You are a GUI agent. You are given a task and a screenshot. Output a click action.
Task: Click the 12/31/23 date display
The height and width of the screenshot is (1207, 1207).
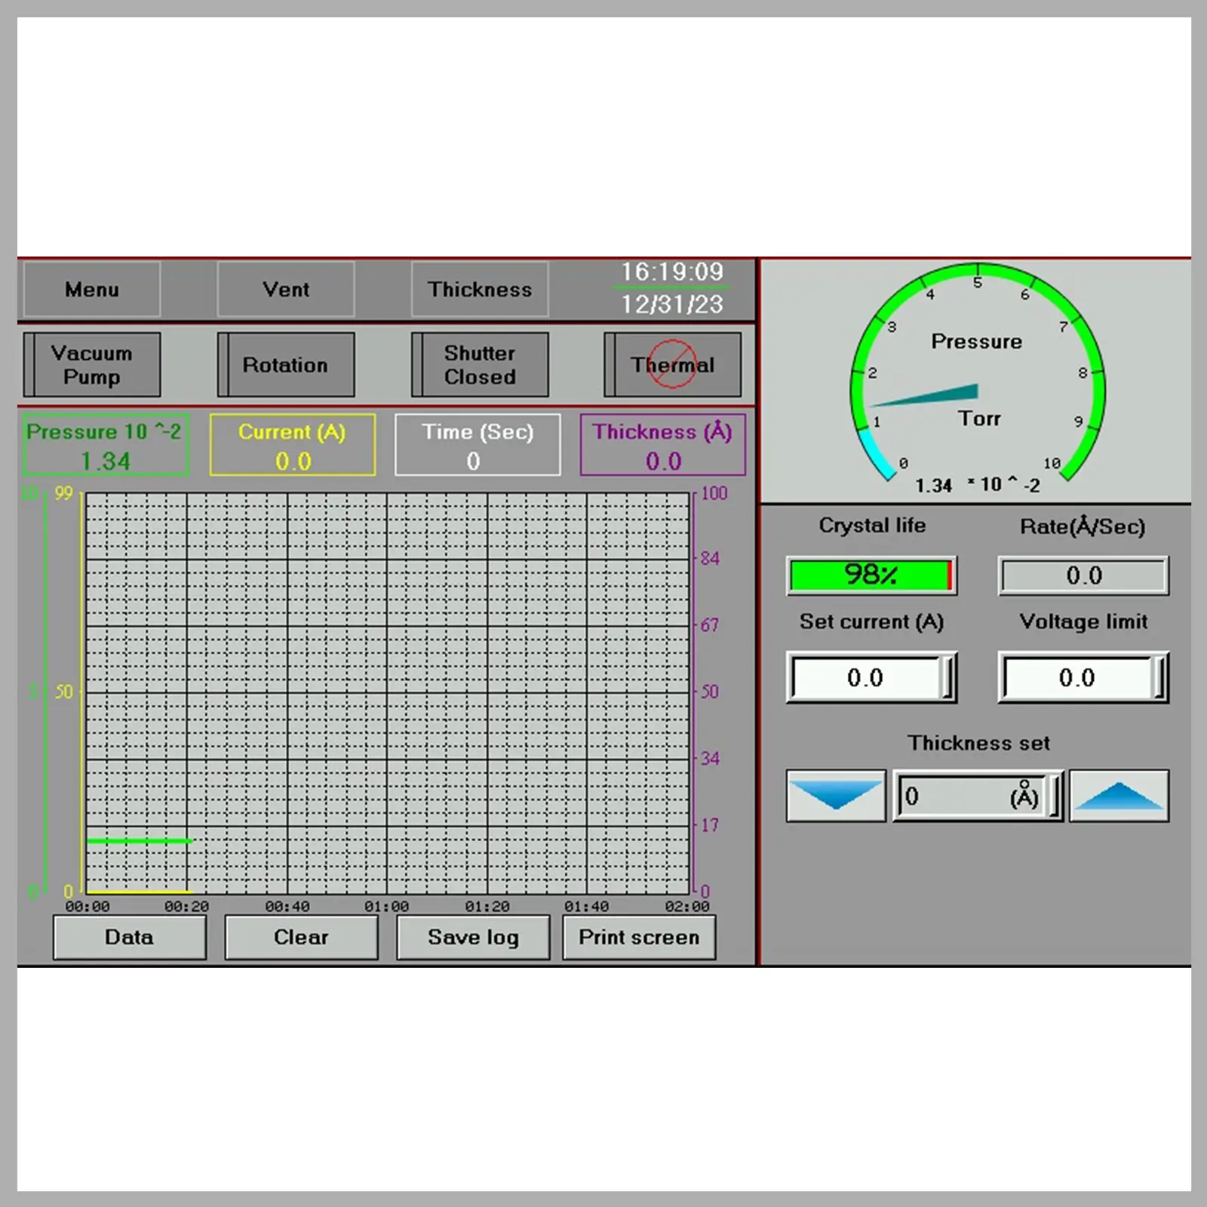pos(672,304)
